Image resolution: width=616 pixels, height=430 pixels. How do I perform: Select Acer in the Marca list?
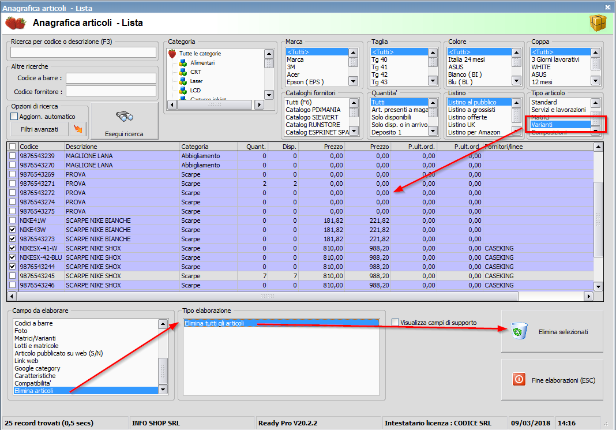[317, 74]
